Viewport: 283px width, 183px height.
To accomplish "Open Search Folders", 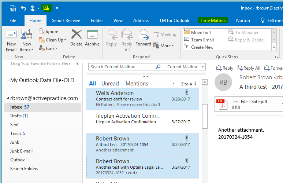I will pos(24,169).
